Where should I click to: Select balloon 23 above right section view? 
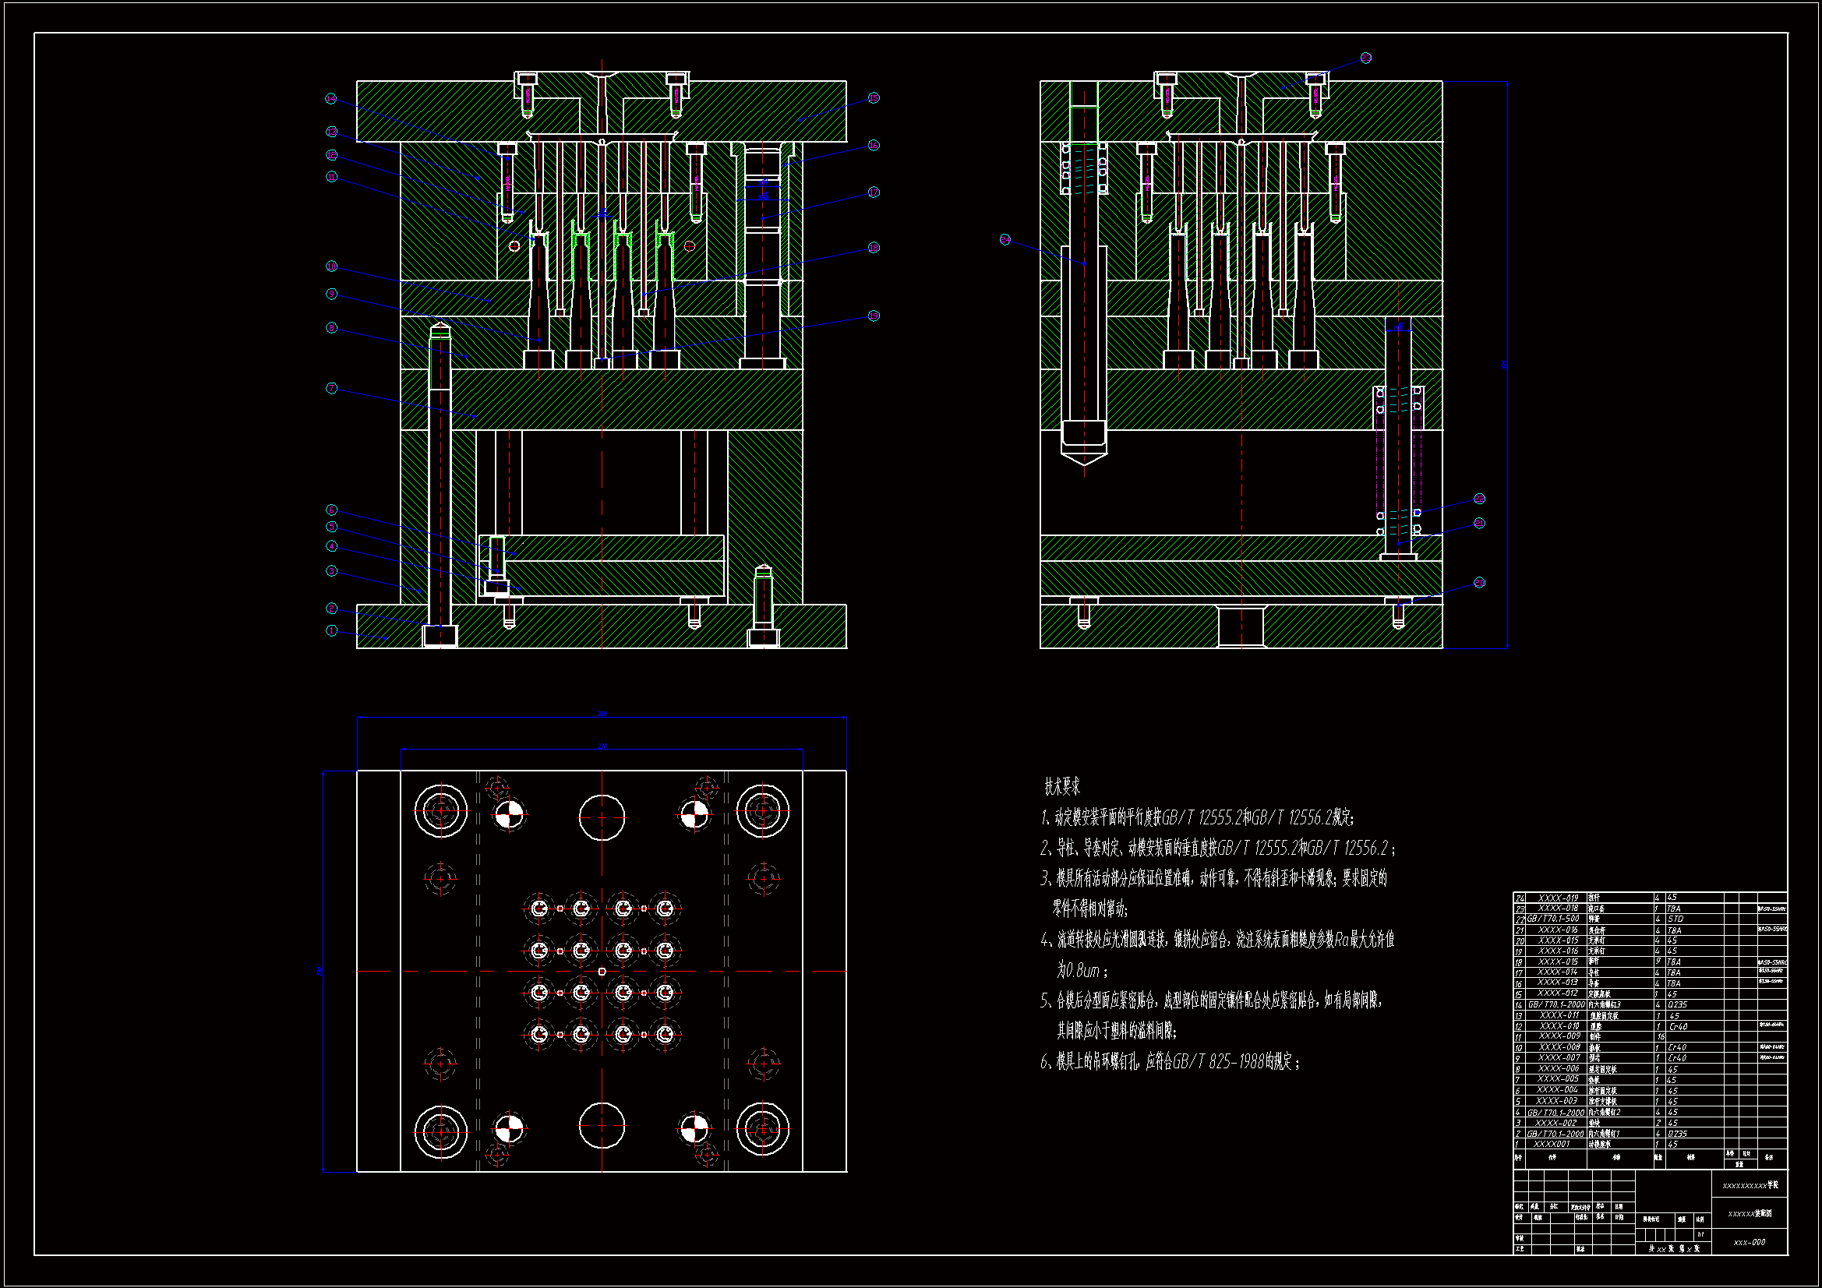click(1365, 58)
